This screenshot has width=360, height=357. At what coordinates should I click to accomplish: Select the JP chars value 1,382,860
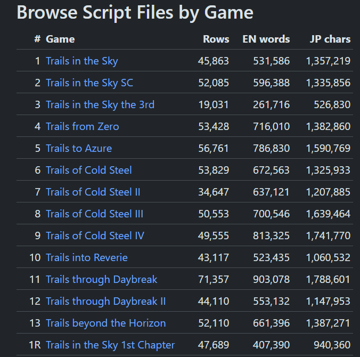click(329, 127)
